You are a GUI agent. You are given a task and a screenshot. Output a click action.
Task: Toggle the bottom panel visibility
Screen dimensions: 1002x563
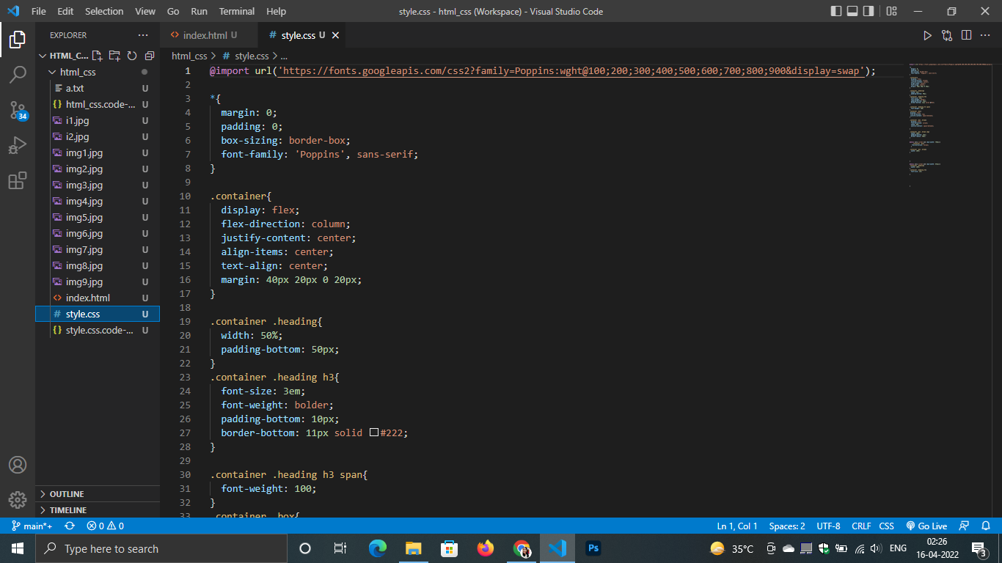852,11
